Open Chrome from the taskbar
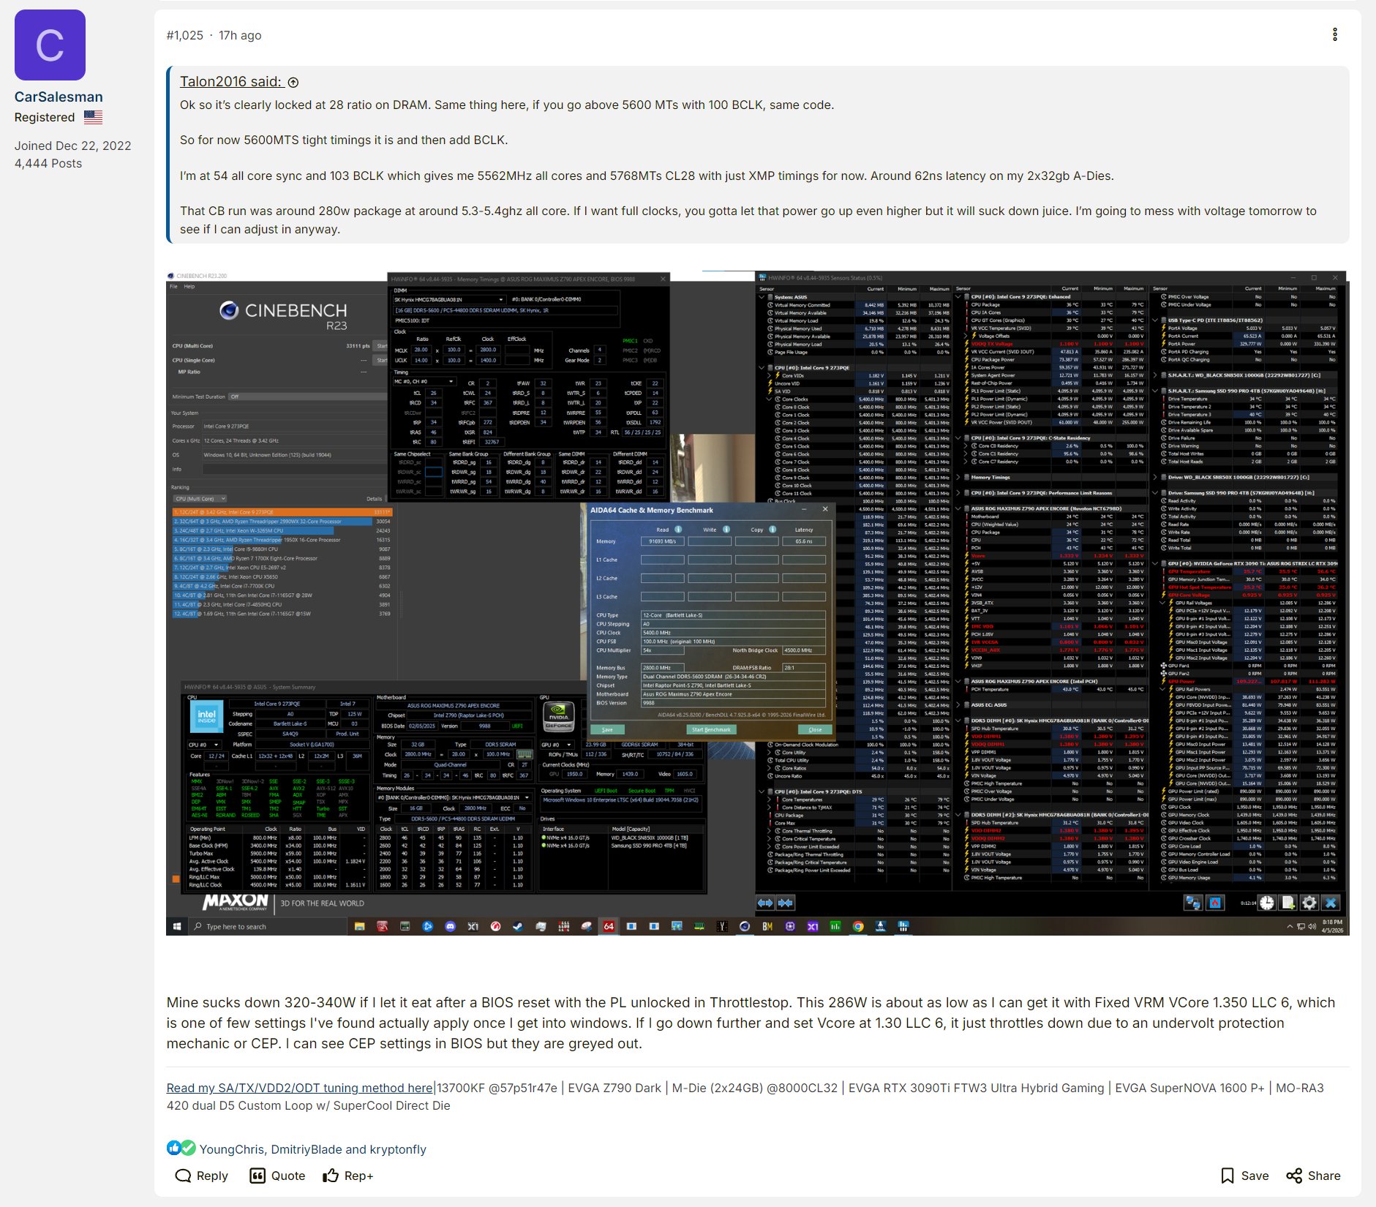The height and width of the screenshot is (1207, 1376). pos(857,926)
